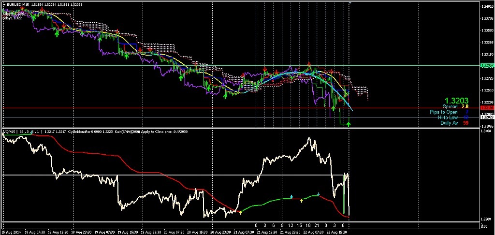Click the Daily Av 59 label

(x=450, y=123)
